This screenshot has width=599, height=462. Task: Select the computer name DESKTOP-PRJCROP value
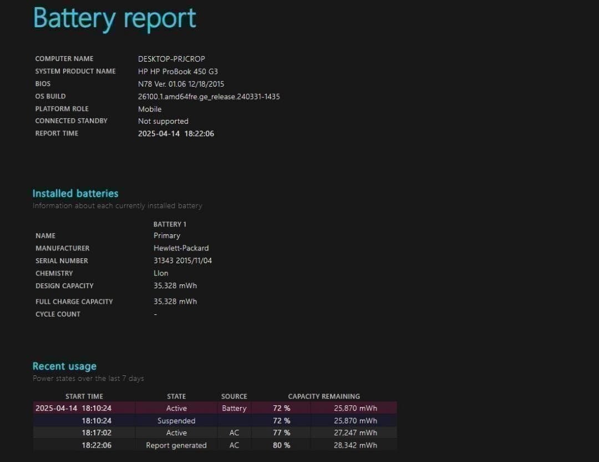point(171,59)
